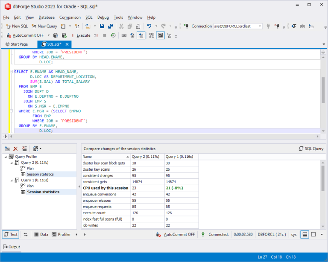Close the SQL.sql tab with its X
The image size is (328, 262).
tap(67, 44)
